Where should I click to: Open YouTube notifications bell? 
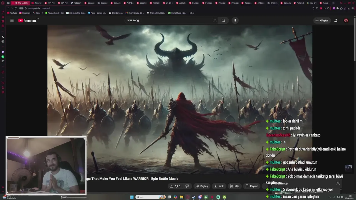[336, 20]
